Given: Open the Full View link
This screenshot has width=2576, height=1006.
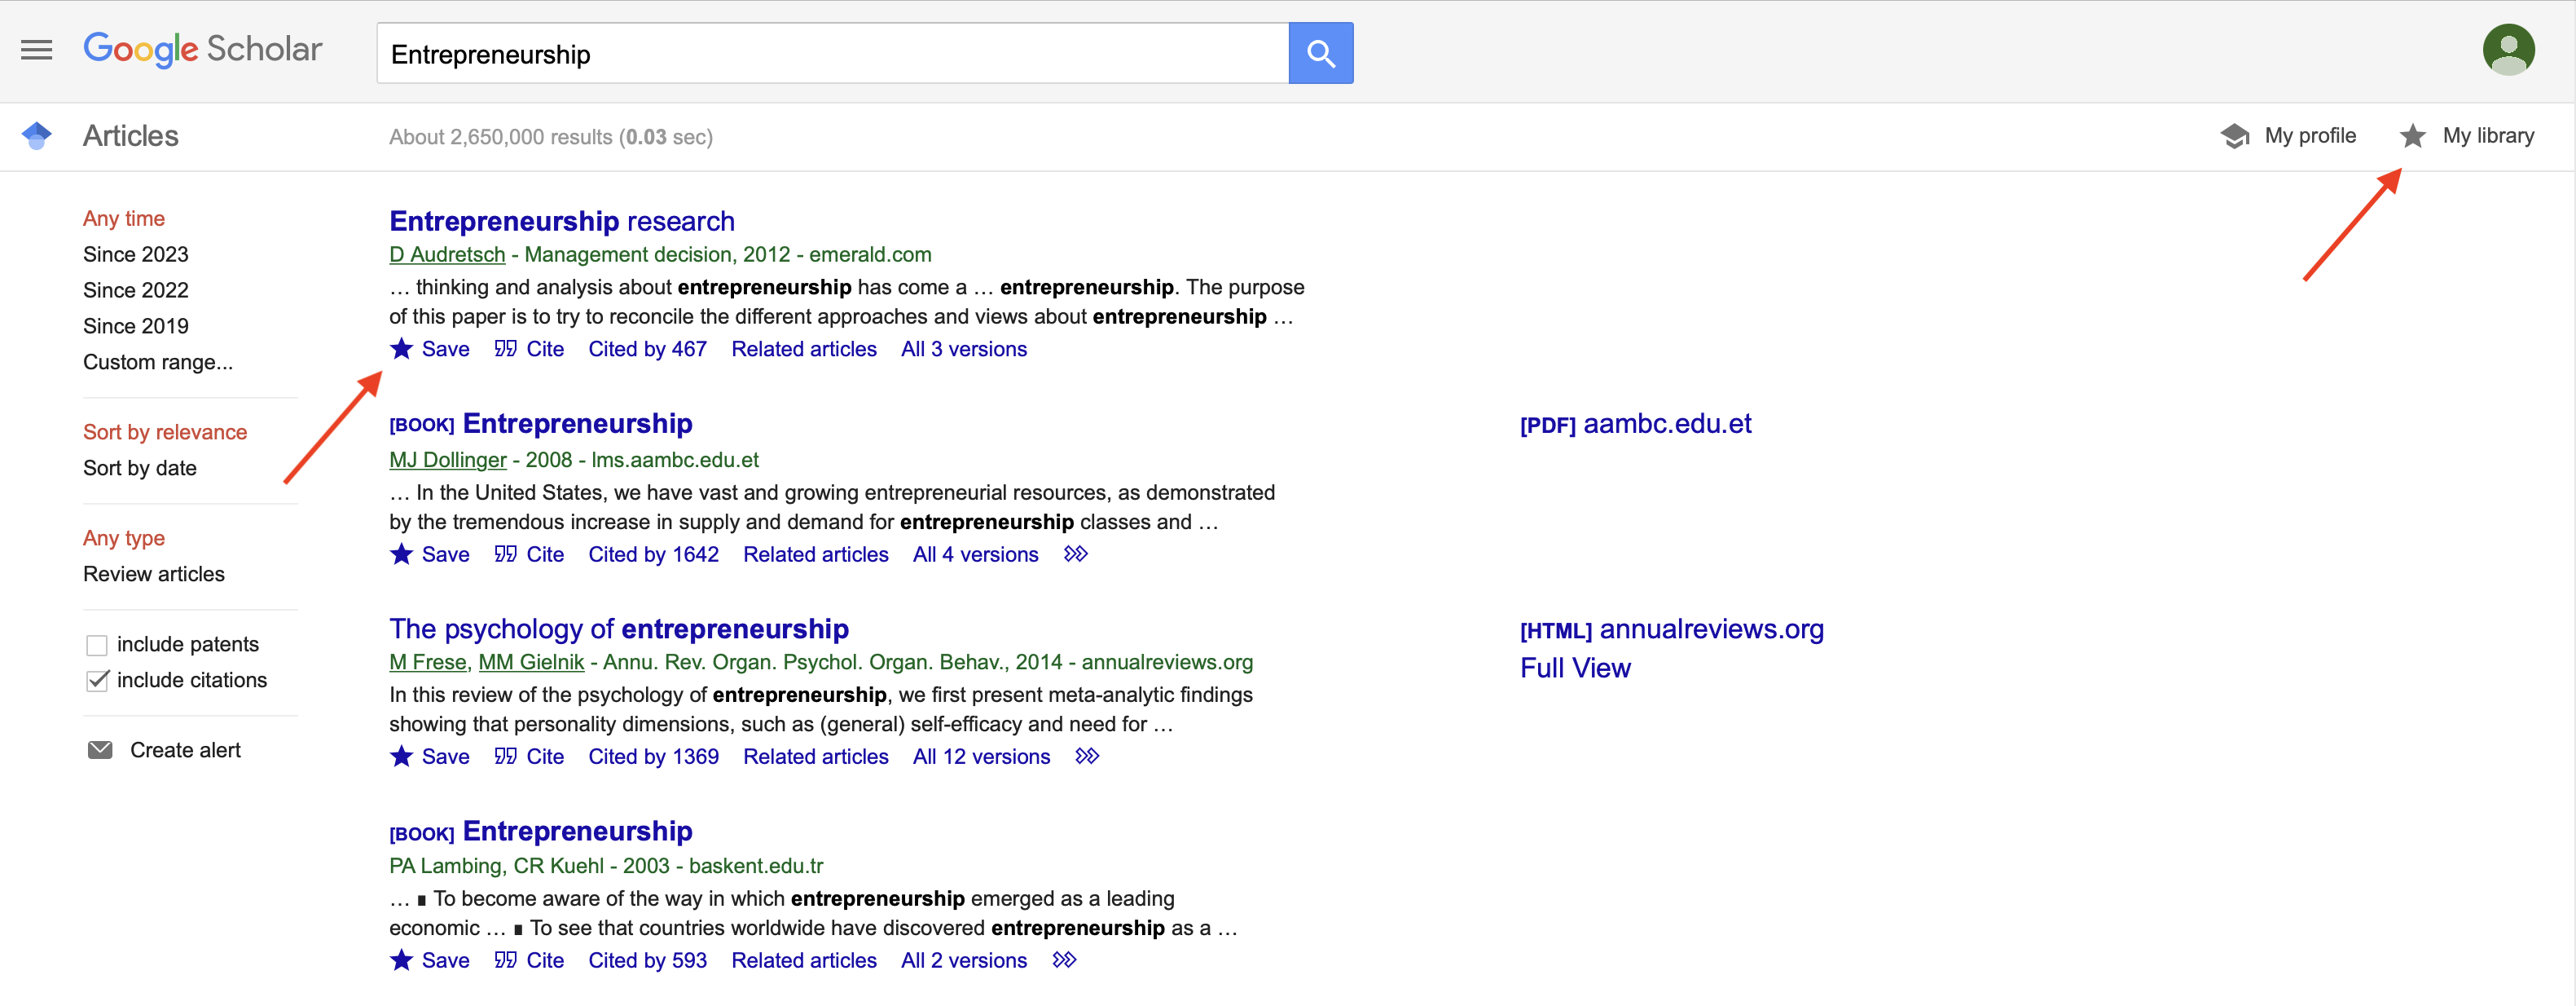Looking at the screenshot, I should click(x=1575, y=668).
